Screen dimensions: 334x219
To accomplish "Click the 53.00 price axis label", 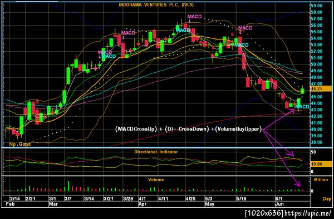I will (317, 45).
